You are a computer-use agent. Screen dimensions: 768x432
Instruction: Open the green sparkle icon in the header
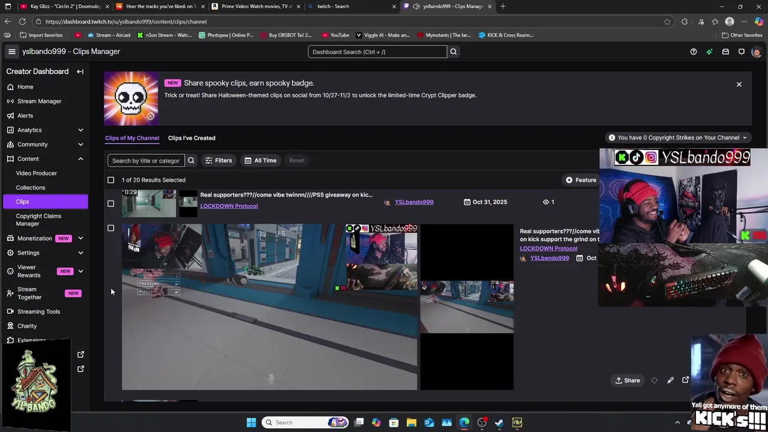point(709,52)
